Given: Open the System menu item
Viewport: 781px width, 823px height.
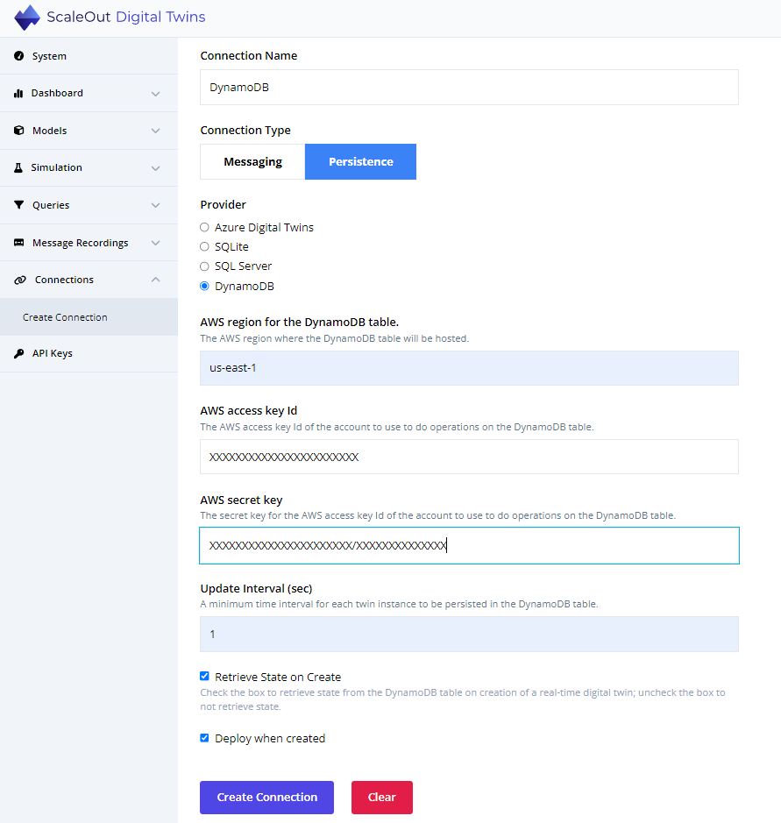Looking at the screenshot, I should pos(89,55).
